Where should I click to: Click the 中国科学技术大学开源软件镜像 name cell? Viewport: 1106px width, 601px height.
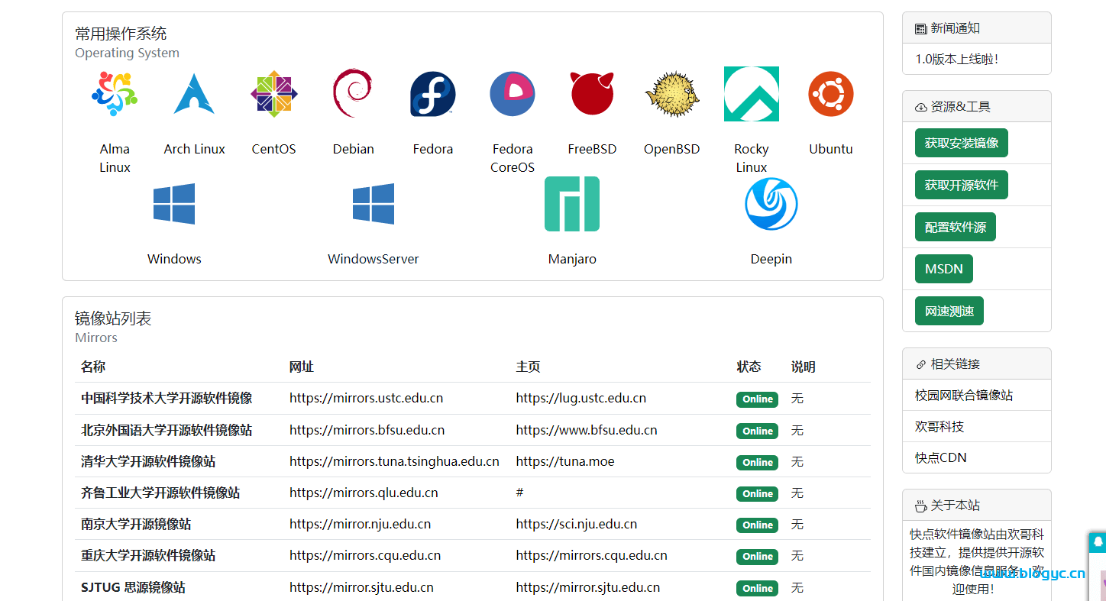(x=167, y=398)
